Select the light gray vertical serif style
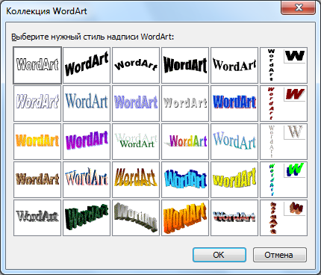 (x=284, y=141)
